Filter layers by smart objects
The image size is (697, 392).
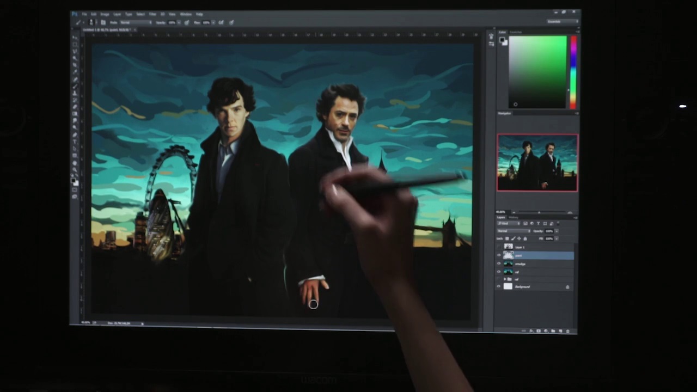tap(552, 223)
